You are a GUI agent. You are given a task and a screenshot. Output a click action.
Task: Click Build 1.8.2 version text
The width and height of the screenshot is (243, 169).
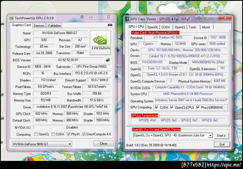tap(151, 145)
